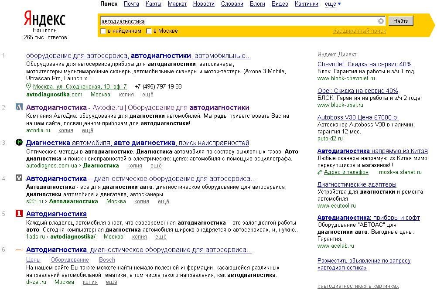Screen dimensions: 437x290
Task: Open address link Москва, ул. Сходненская
Action: 80,87
